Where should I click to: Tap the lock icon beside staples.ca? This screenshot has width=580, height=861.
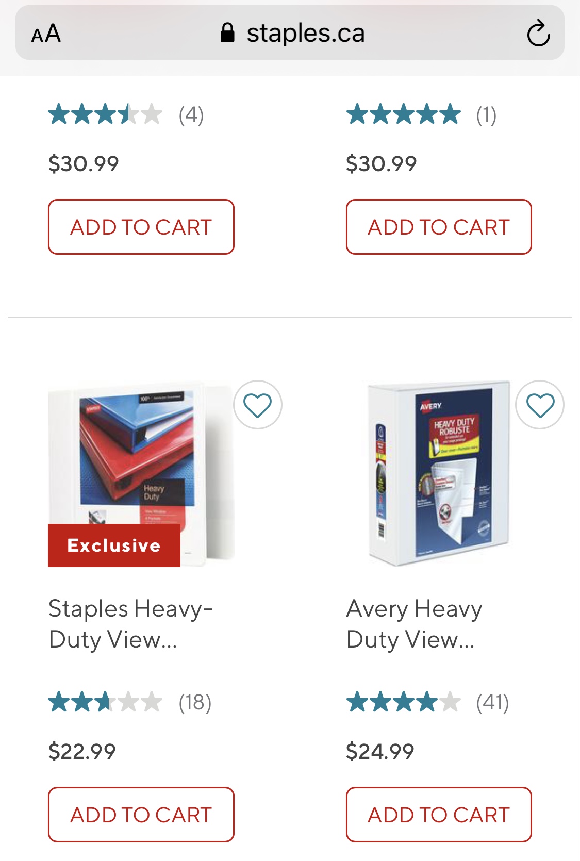pyautogui.click(x=227, y=33)
